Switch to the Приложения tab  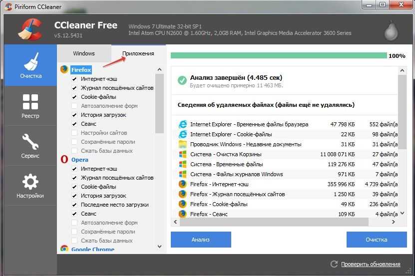coord(138,53)
